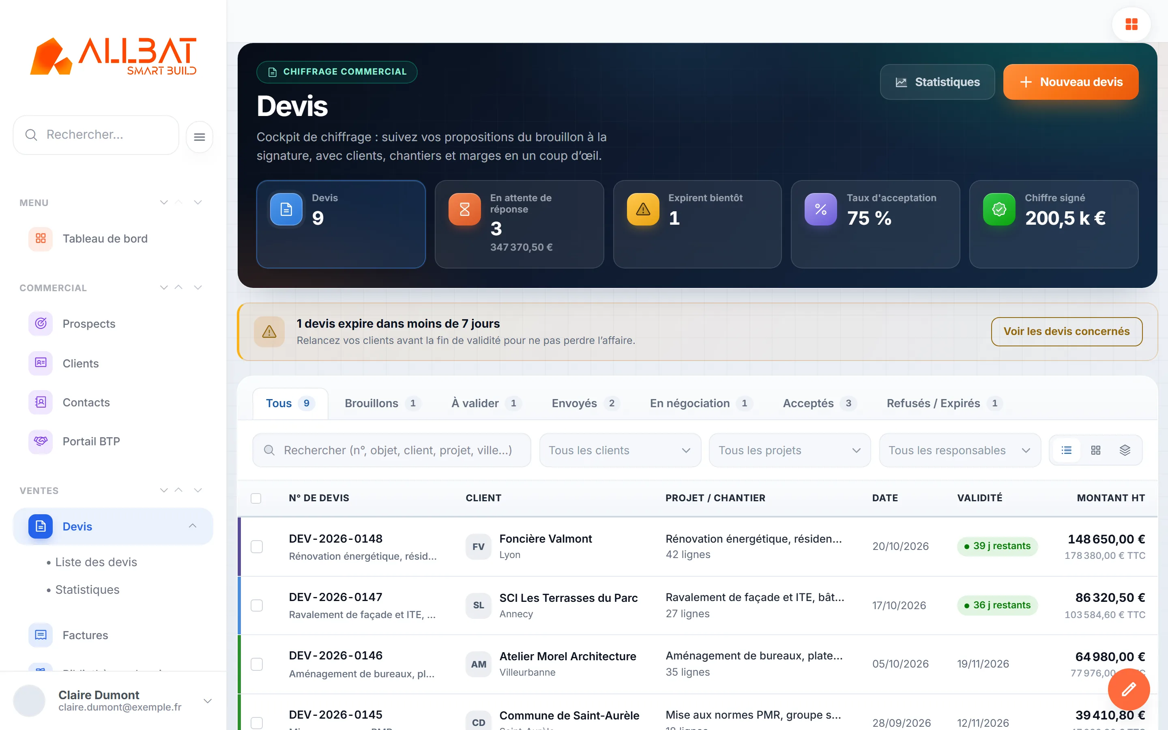Switch to the Acceptés tab
This screenshot has height=730, width=1168.
click(820, 403)
